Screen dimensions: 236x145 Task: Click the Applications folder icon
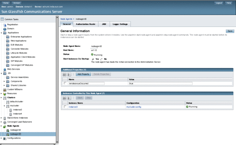tap(5, 33)
